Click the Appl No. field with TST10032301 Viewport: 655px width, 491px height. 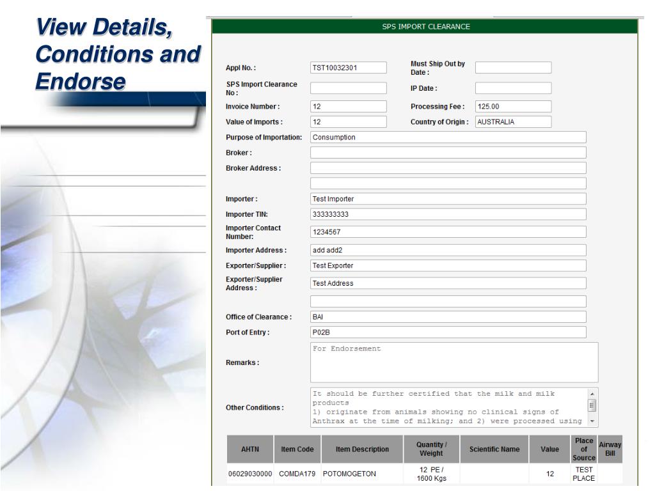(349, 68)
